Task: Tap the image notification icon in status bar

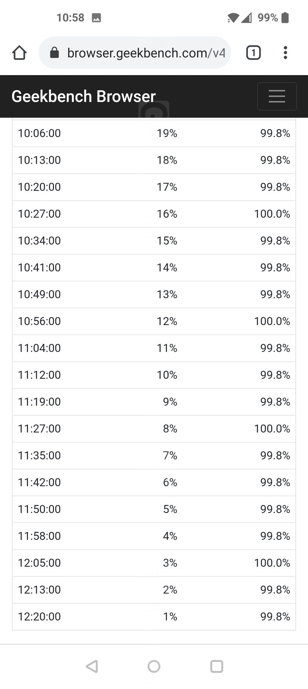Action: coord(96,18)
